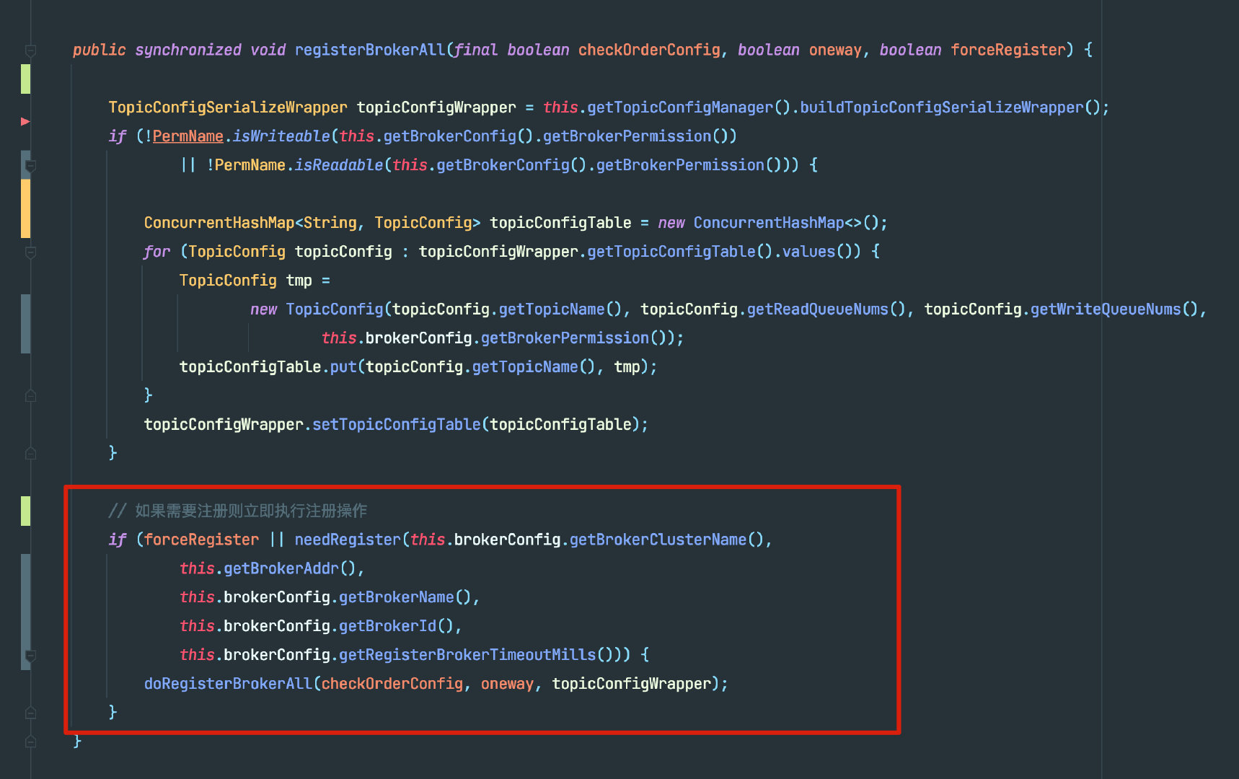Viewport: 1239px width, 779px height.
Task: Click the getTopicConfigManager call
Action: pos(680,107)
